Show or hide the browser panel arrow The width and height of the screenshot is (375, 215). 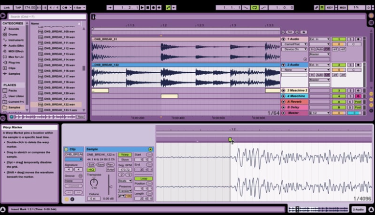(x=3, y=16)
